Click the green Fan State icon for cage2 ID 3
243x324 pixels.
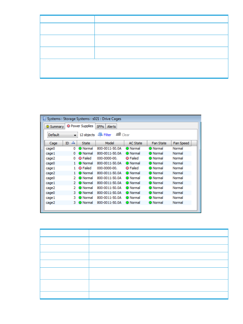pos(150,203)
